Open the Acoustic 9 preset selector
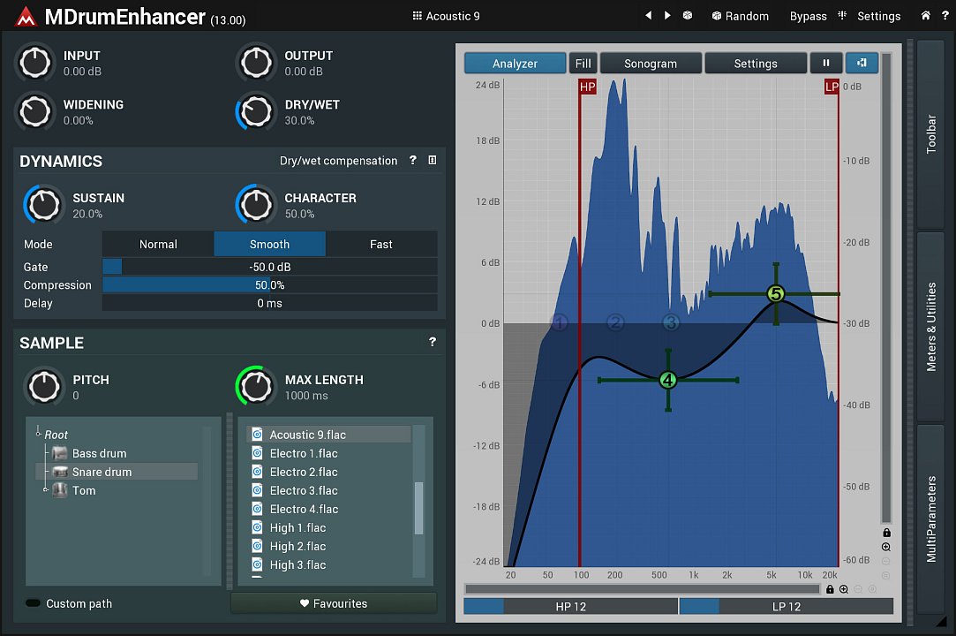The image size is (956, 636). 446,16
